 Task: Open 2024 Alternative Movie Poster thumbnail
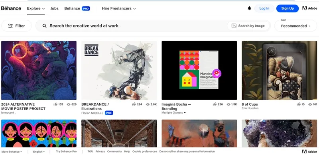pos(39,71)
